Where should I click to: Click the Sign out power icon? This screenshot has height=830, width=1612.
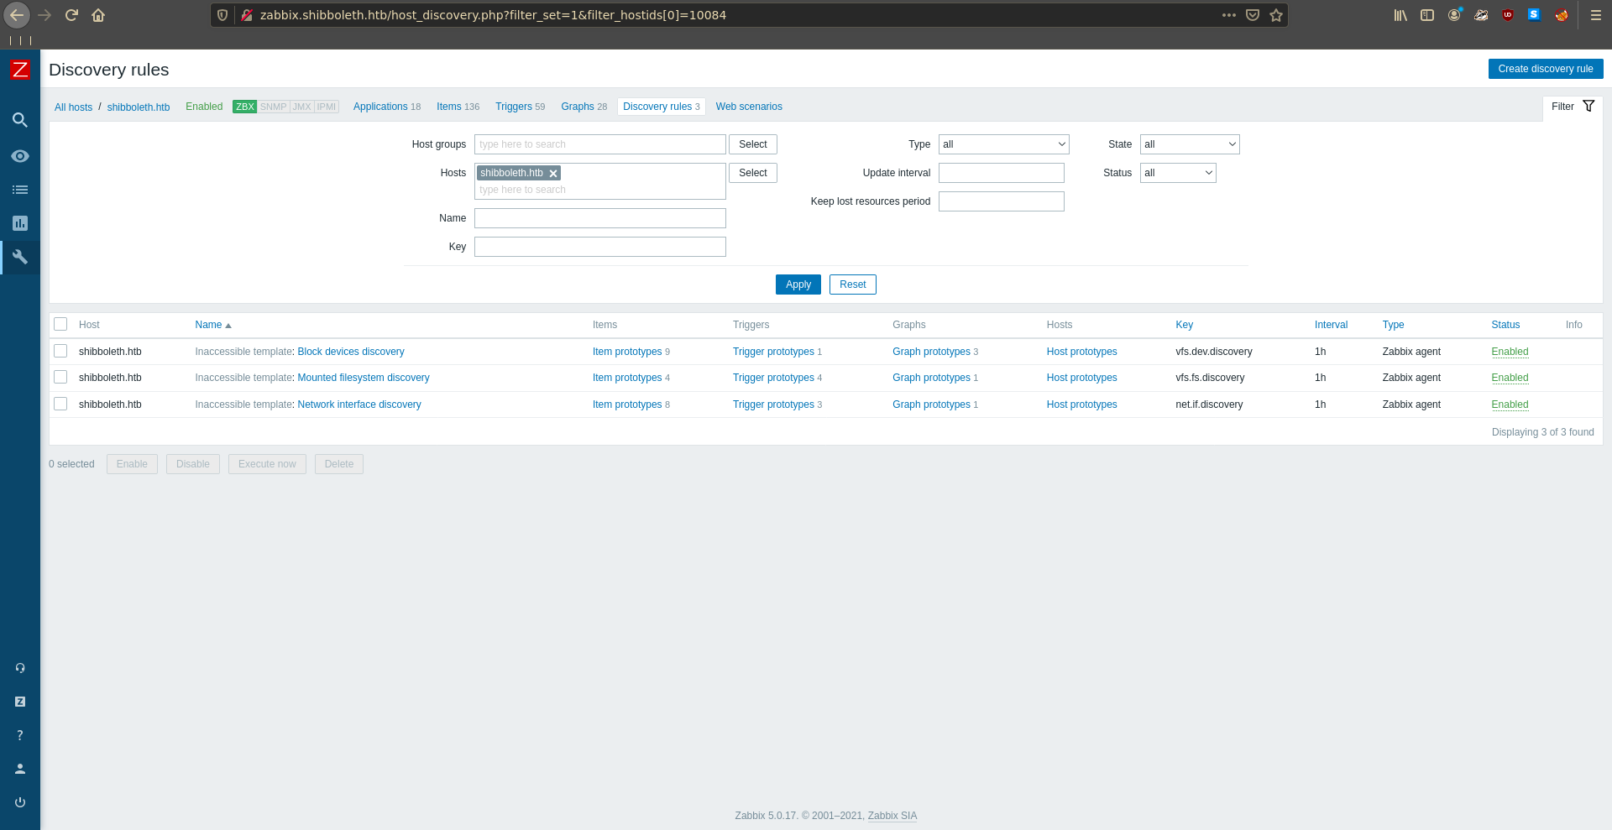(x=20, y=802)
